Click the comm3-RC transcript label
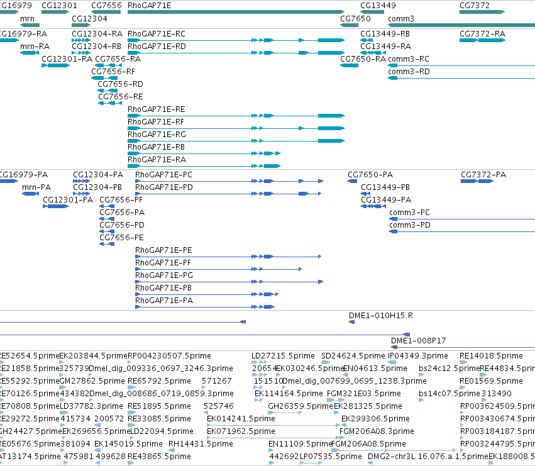 point(409,59)
